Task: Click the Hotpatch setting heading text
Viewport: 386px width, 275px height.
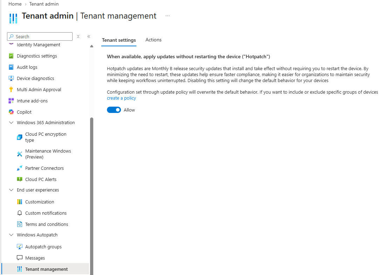Action: pos(188,56)
